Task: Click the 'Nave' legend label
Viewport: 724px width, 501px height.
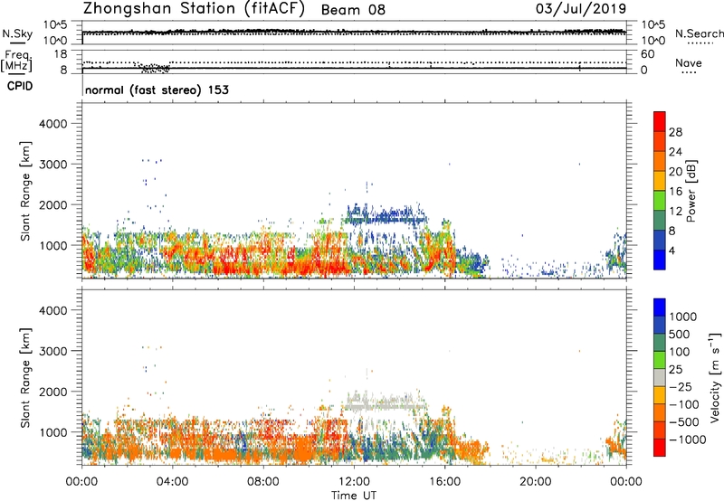Action: [x=689, y=62]
